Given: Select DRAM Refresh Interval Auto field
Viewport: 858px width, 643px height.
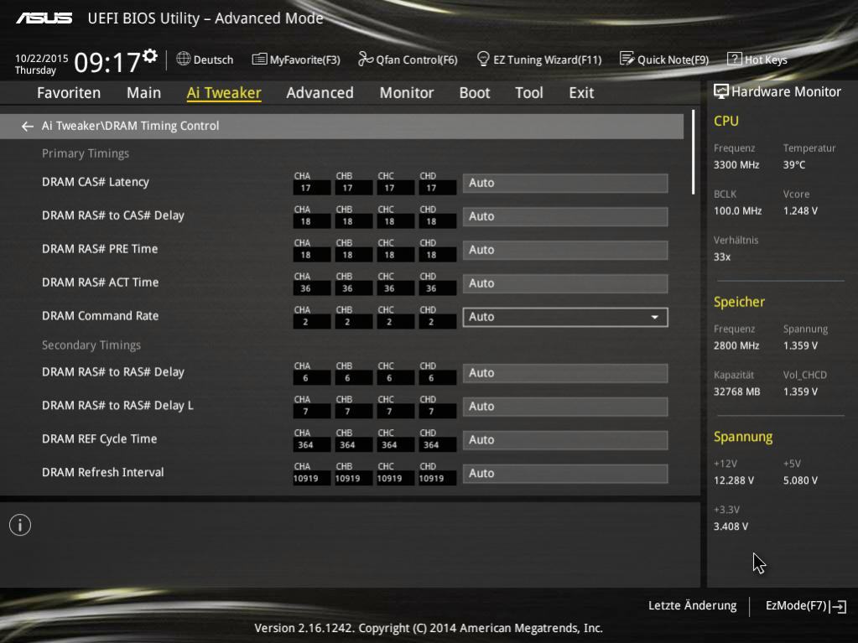Looking at the screenshot, I should point(565,474).
